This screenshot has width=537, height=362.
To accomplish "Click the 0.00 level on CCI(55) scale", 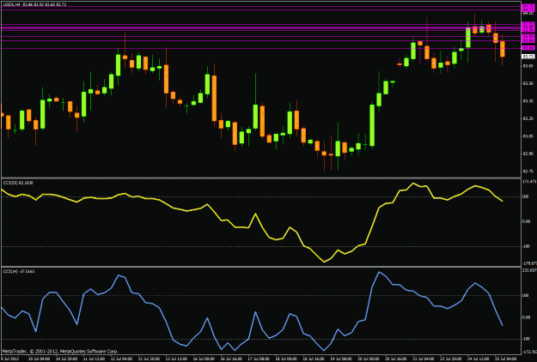I will [527, 221].
